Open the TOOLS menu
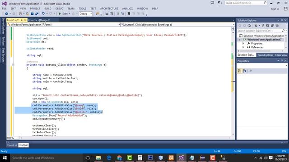This screenshot has width=289, height=162. [x=82, y=9]
